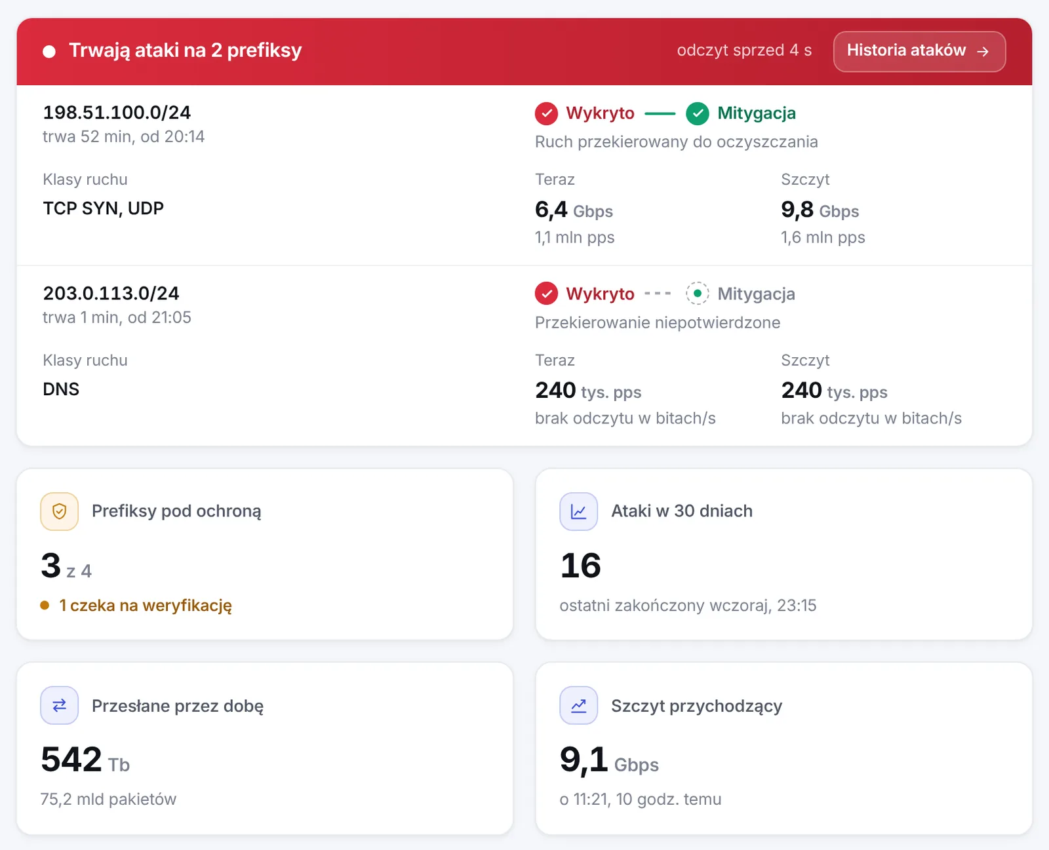Click banner title 'Trwają ataki na 2 prefiksy'
The height and width of the screenshot is (850, 1049).
click(x=185, y=50)
